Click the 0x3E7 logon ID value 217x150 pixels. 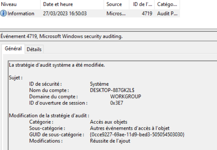(117, 103)
